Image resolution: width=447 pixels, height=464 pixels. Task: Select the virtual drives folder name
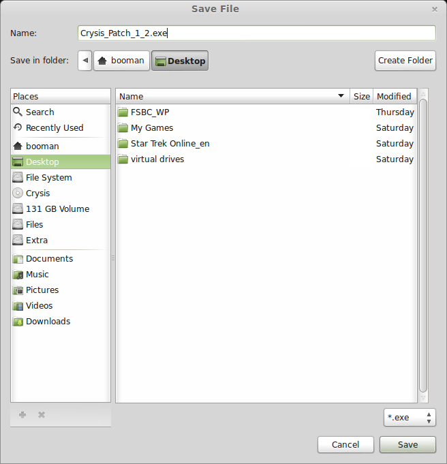tap(157, 159)
